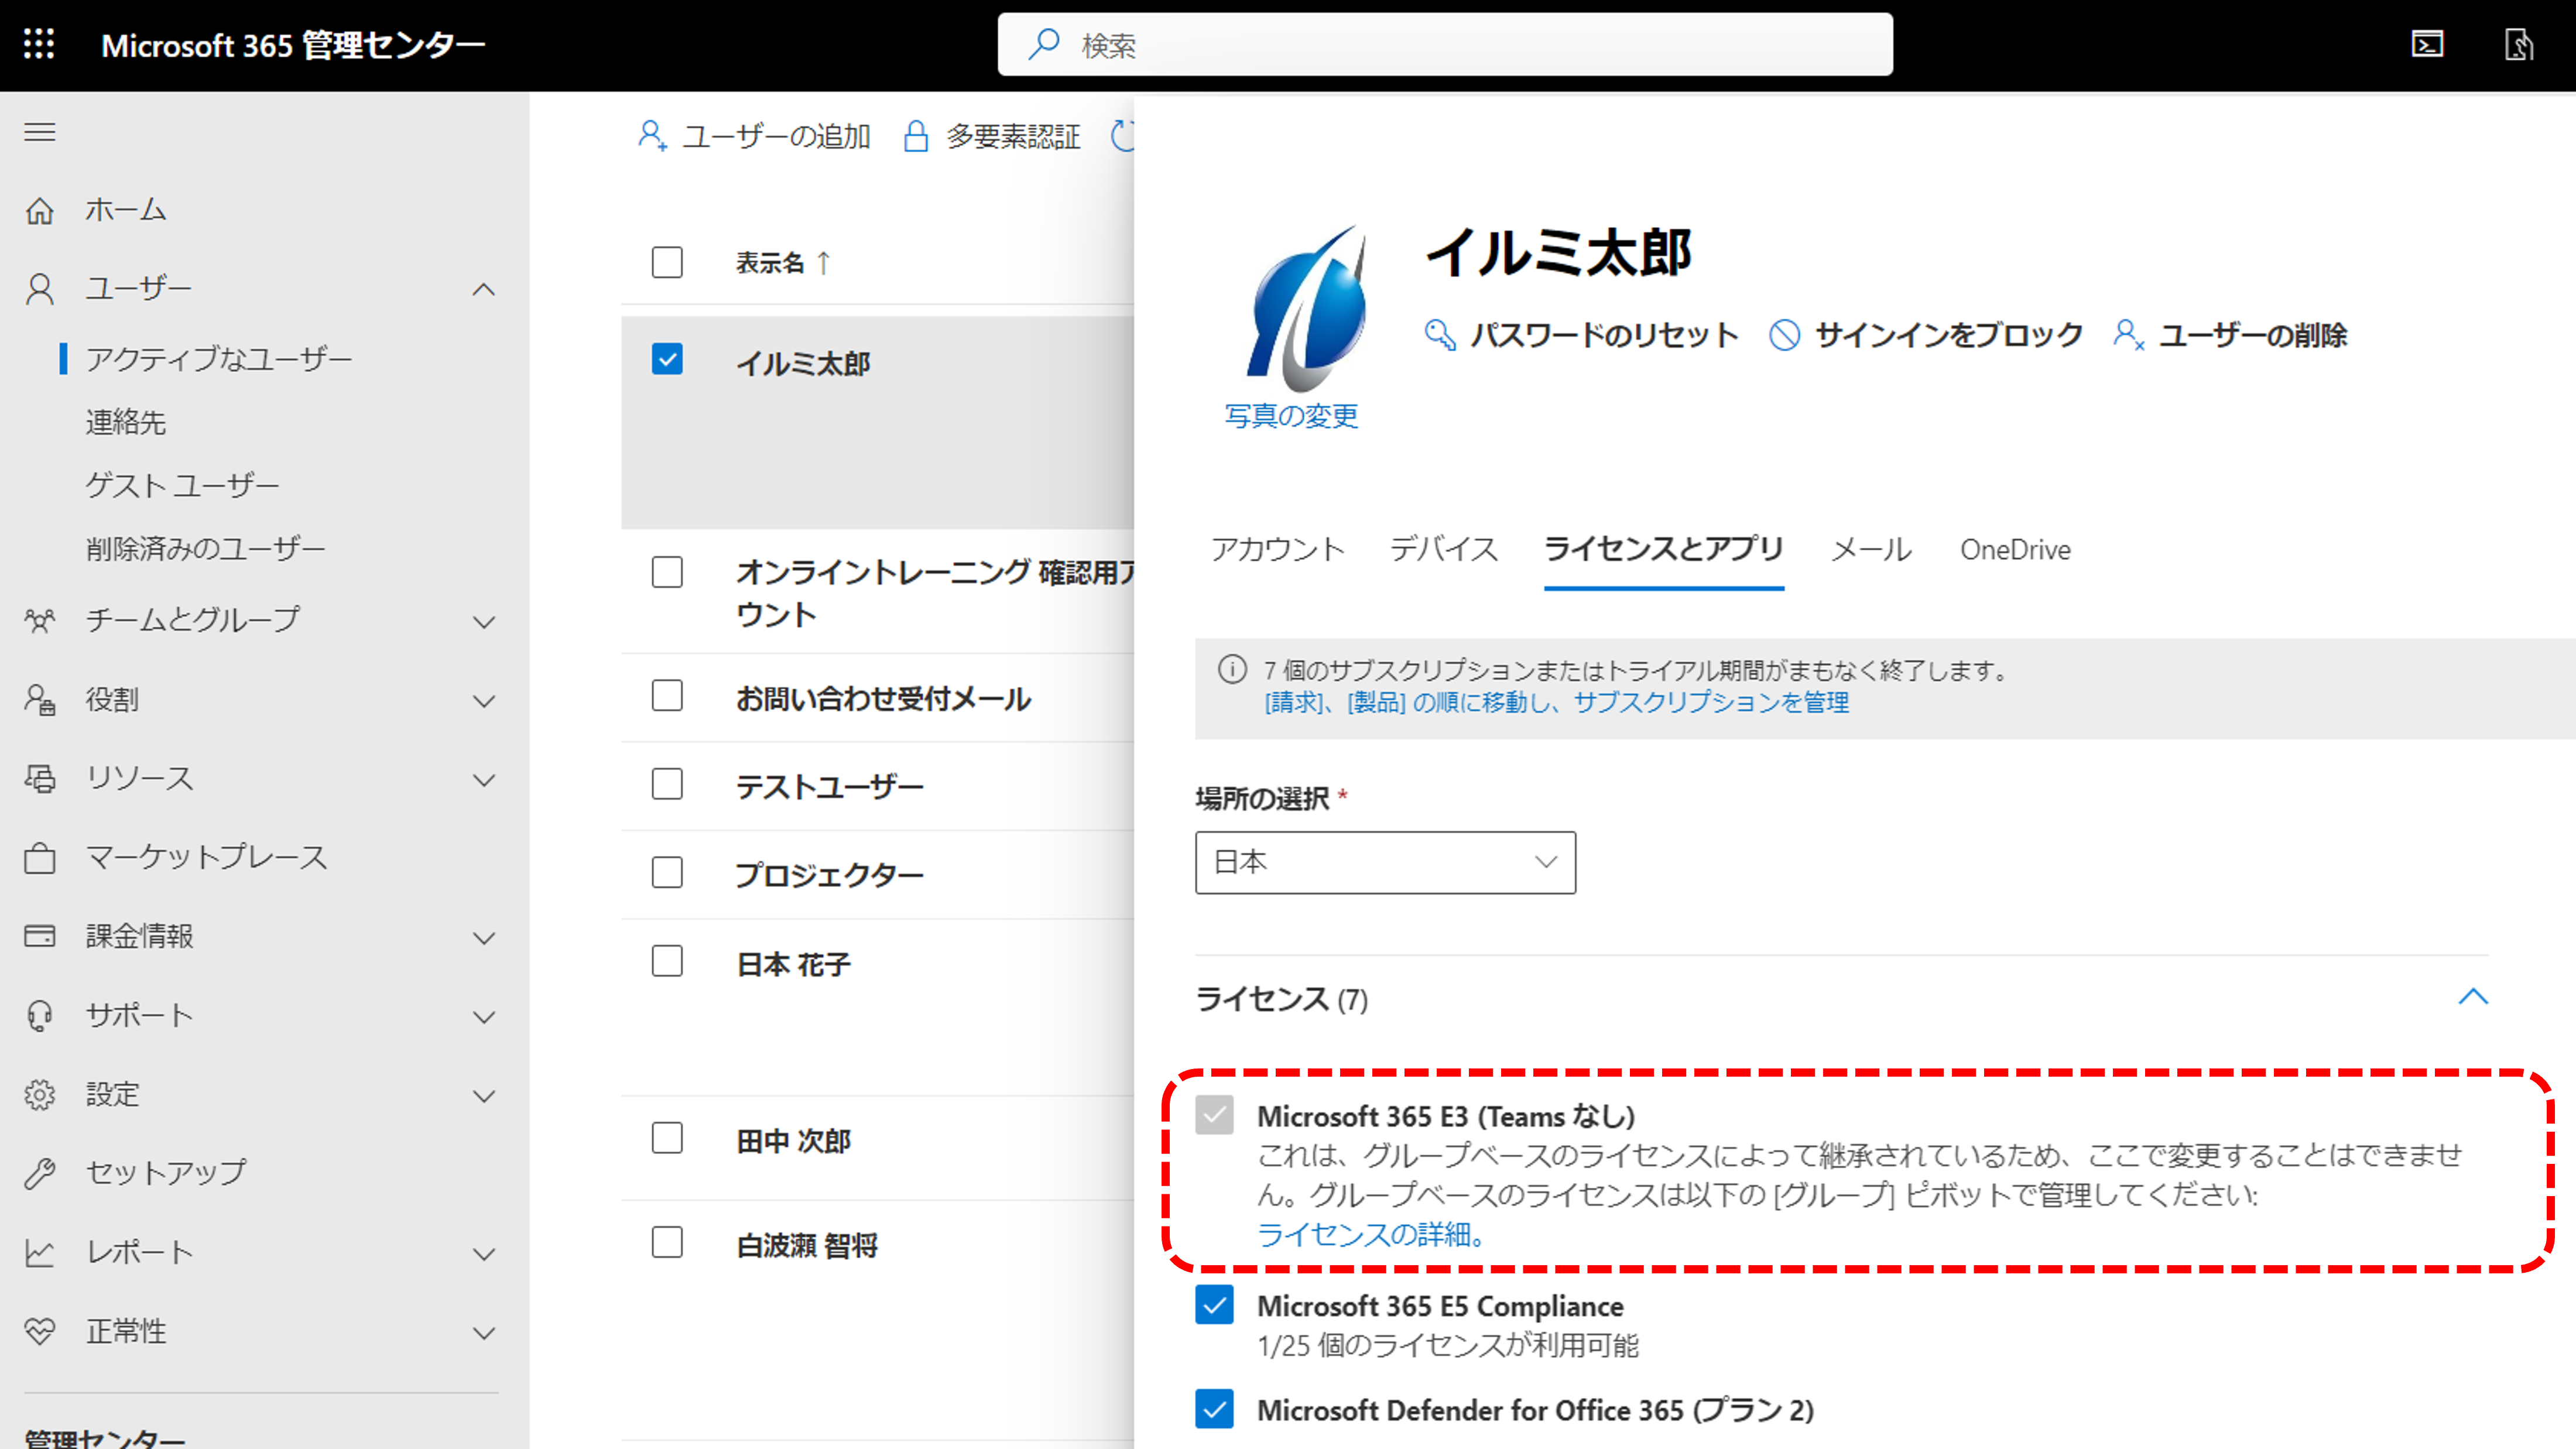Toggle the select-all checkbox in header
This screenshot has width=2576, height=1449.
(x=667, y=262)
